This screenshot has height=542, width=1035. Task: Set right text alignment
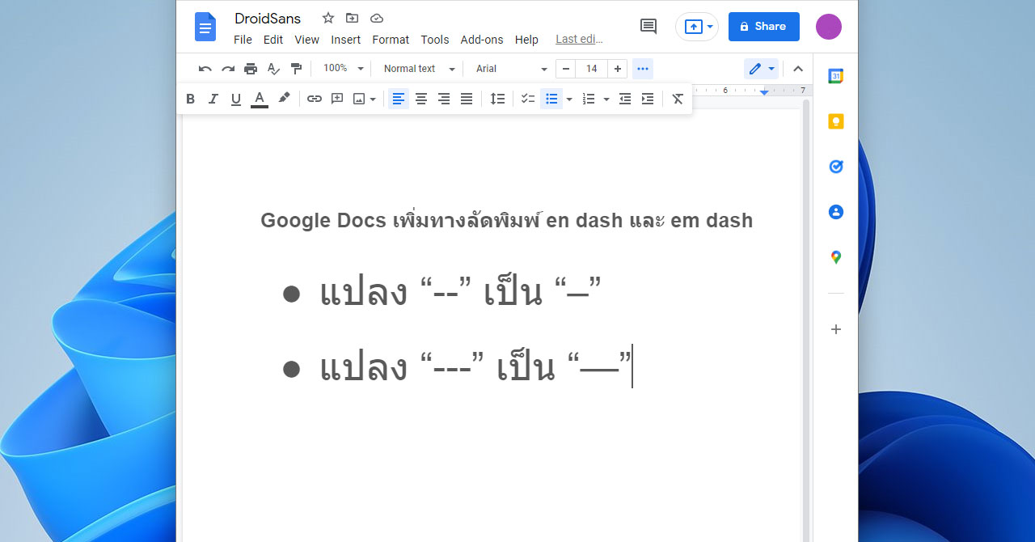pos(444,99)
